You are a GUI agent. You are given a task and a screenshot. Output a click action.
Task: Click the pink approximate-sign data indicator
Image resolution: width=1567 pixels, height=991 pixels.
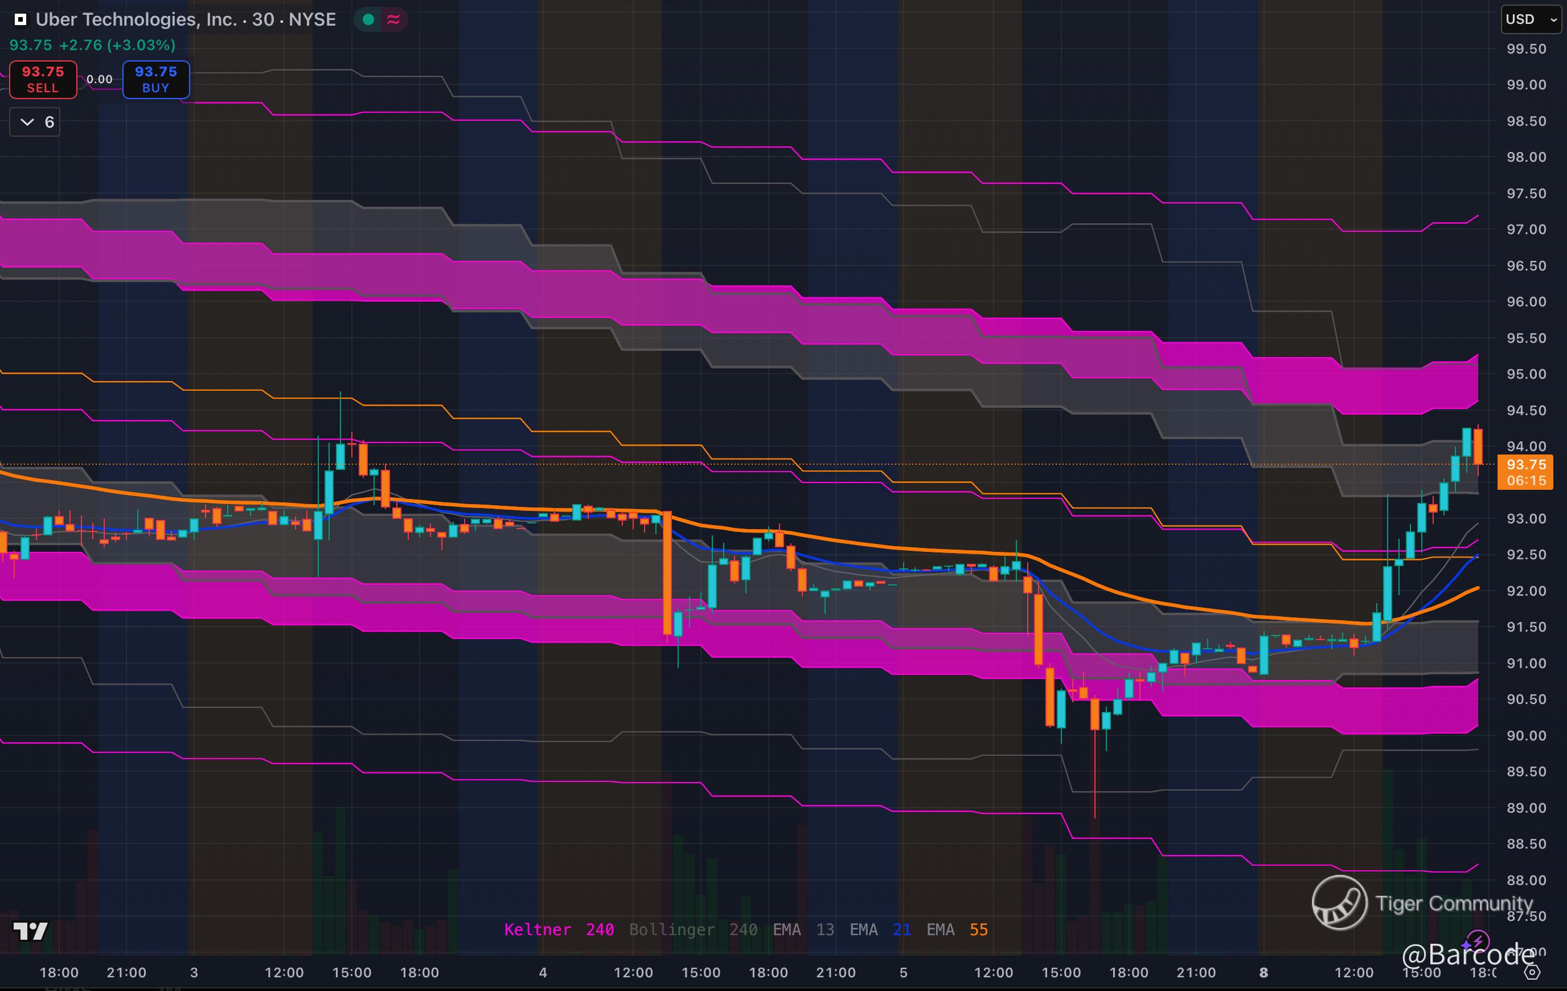click(x=393, y=19)
